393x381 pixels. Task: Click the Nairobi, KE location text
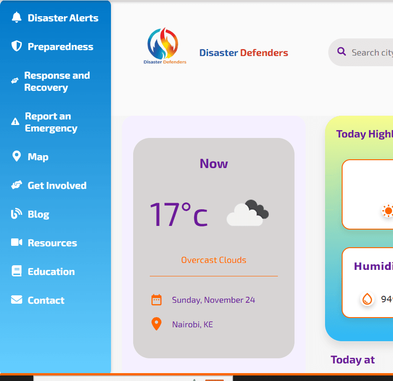pyautogui.click(x=192, y=324)
